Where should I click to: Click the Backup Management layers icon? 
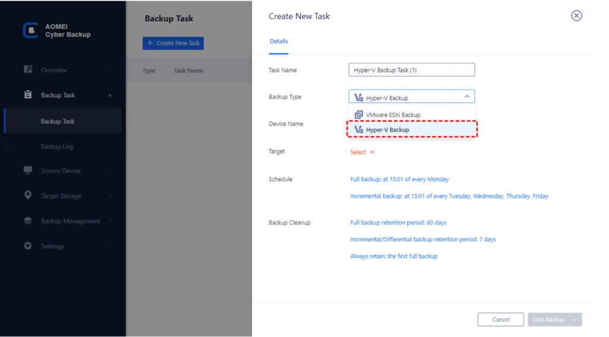pyautogui.click(x=28, y=221)
